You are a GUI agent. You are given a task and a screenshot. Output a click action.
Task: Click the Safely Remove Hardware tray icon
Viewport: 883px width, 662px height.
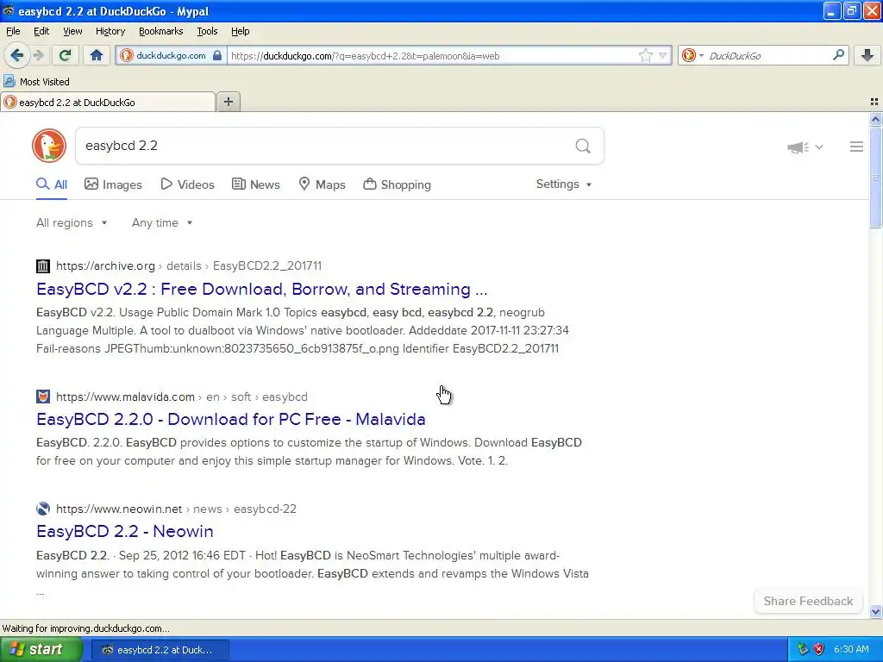click(x=803, y=650)
